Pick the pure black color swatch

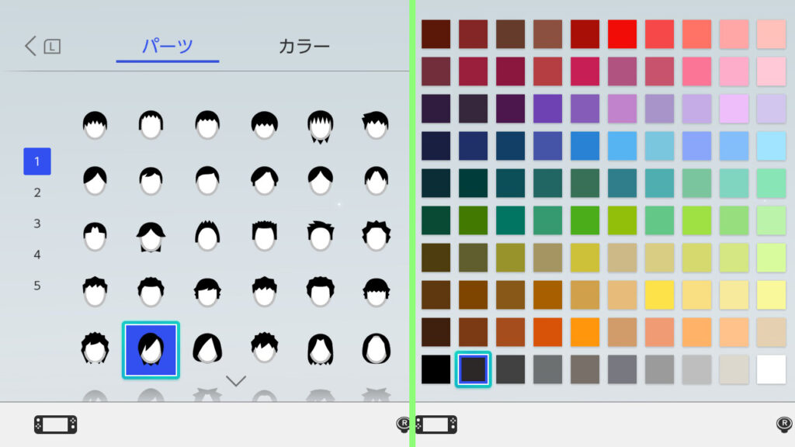click(x=436, y=369)
